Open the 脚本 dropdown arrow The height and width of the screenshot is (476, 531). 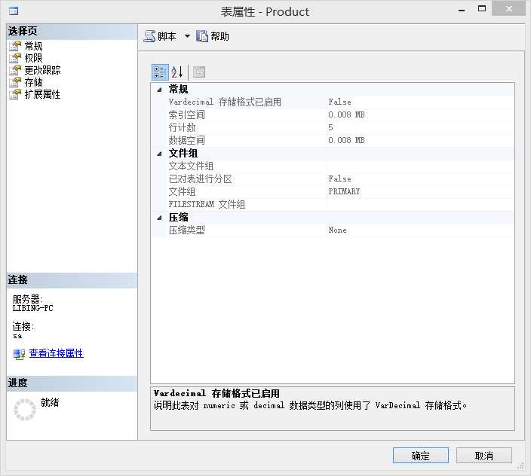tap(187, 36)
